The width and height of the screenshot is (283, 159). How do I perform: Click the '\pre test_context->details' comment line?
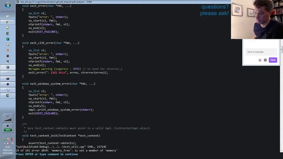87,128
